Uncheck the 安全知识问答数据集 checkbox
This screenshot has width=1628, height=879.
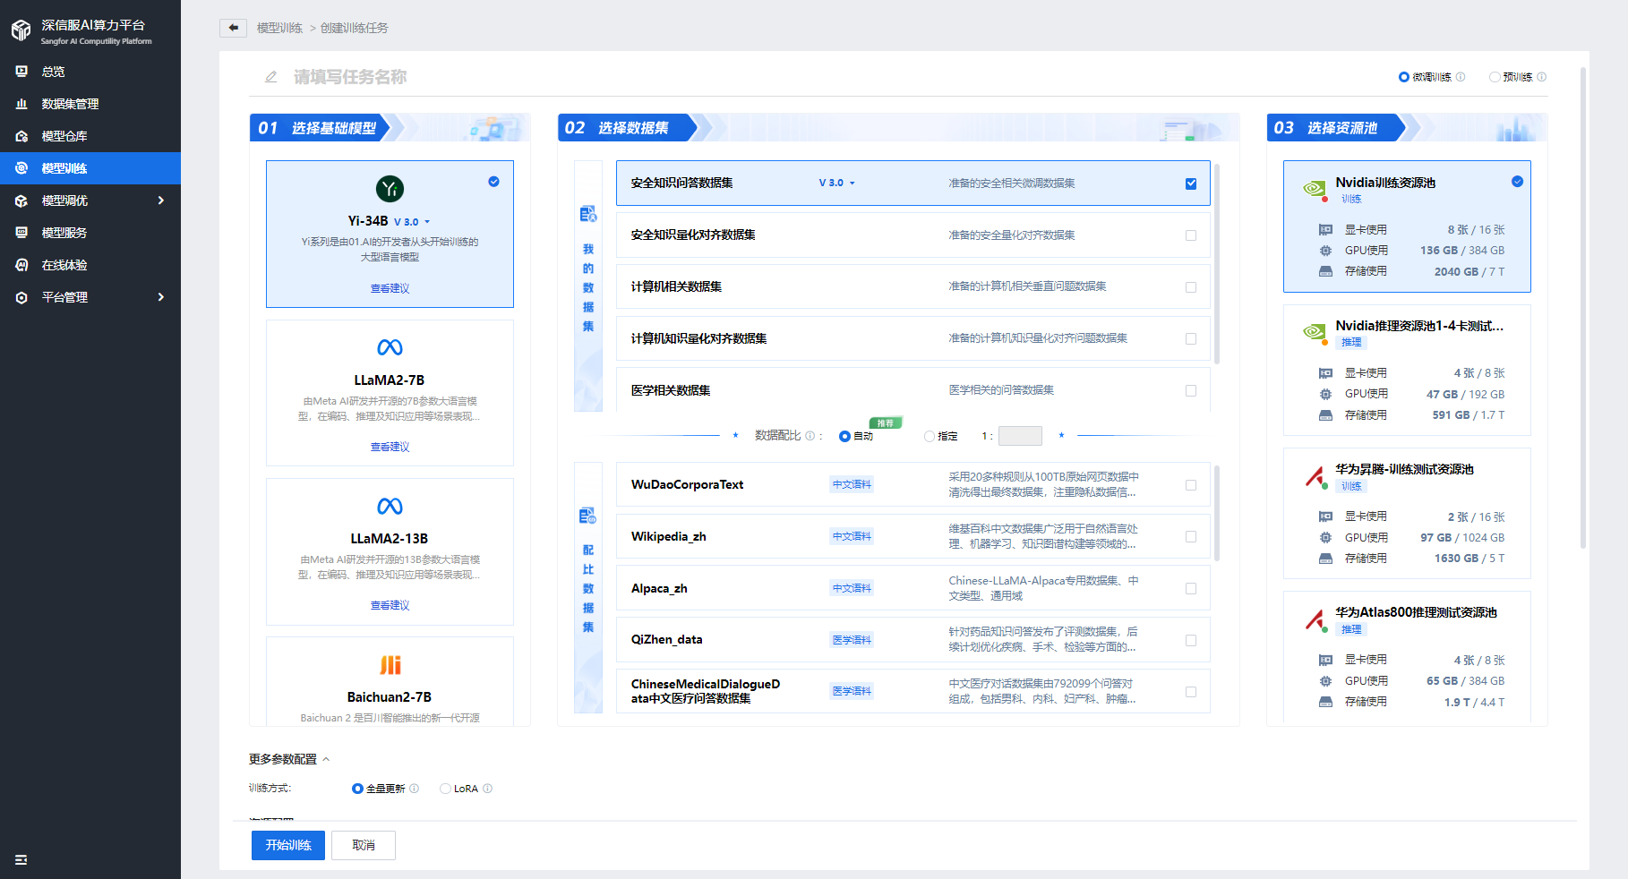tap(1191, 183)
